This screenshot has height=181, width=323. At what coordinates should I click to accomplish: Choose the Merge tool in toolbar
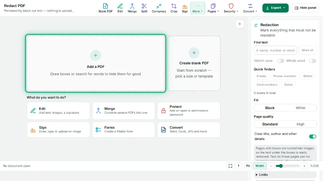pos(132,8)
